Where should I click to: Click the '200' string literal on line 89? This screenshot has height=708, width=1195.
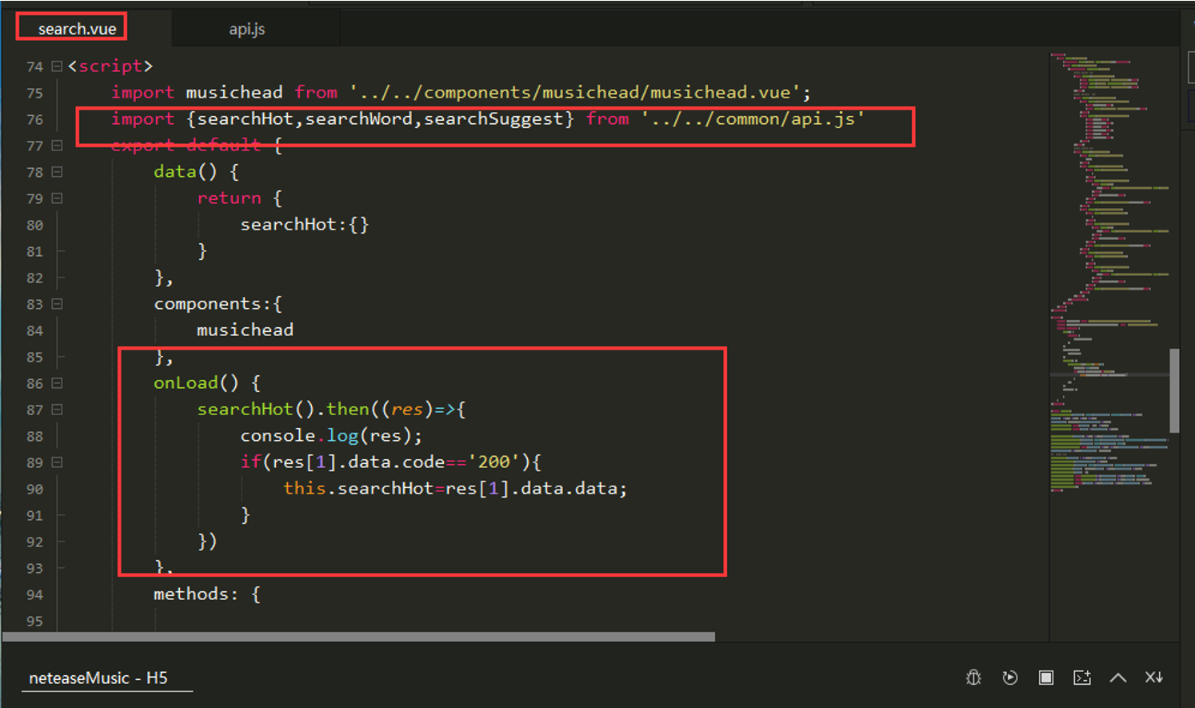click(x=494, y=462)
